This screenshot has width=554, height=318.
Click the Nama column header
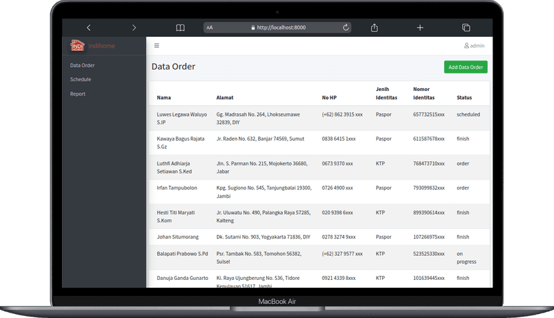pos(164,98)
